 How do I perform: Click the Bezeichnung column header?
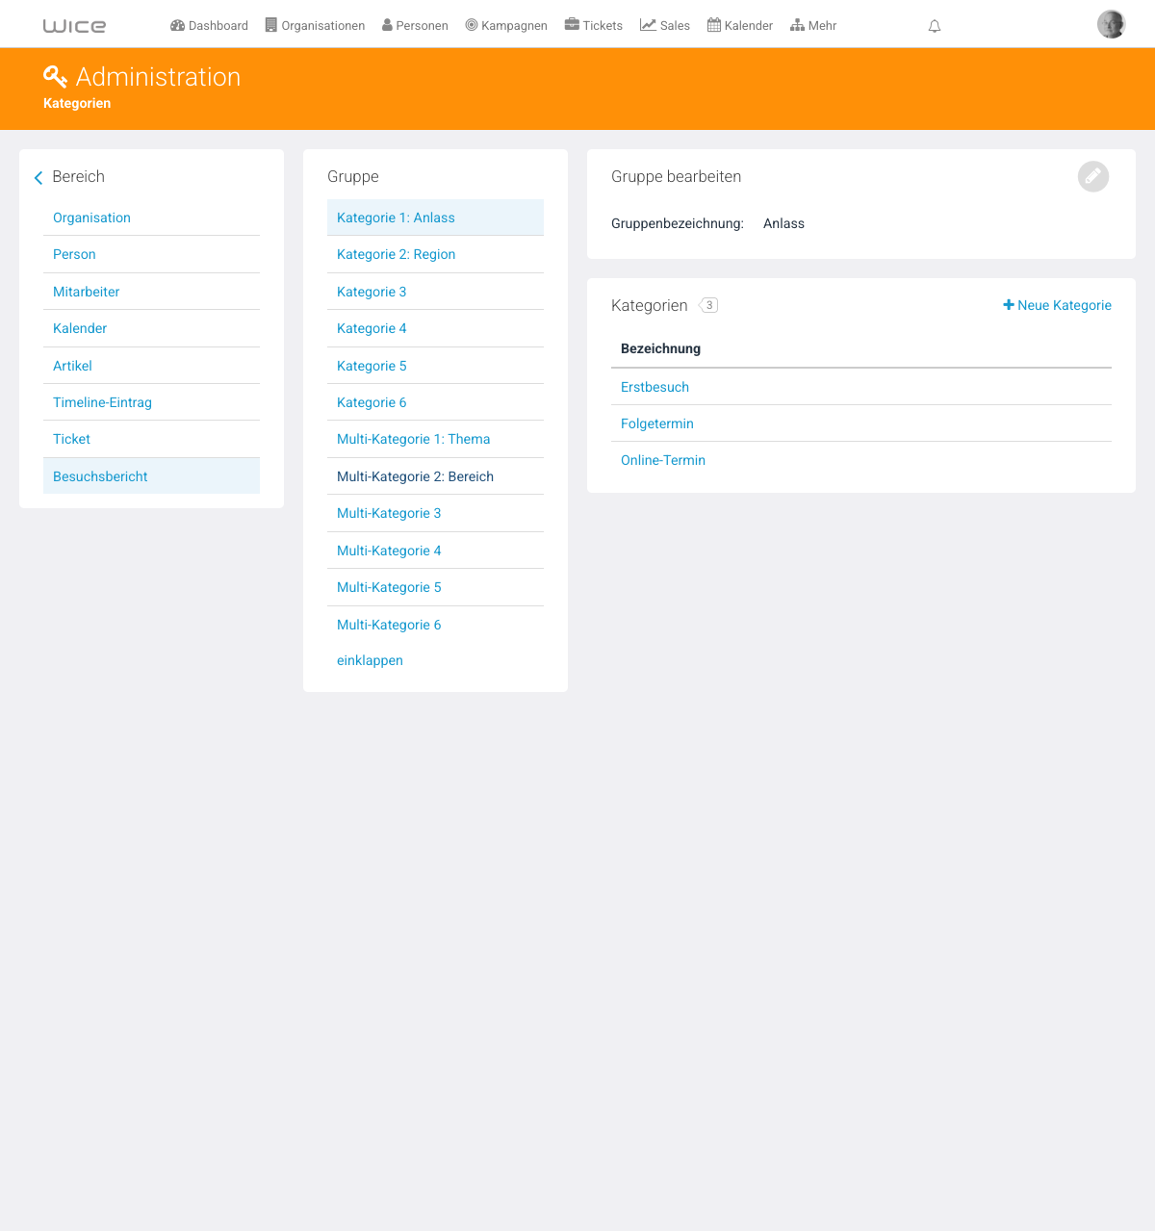660,348
